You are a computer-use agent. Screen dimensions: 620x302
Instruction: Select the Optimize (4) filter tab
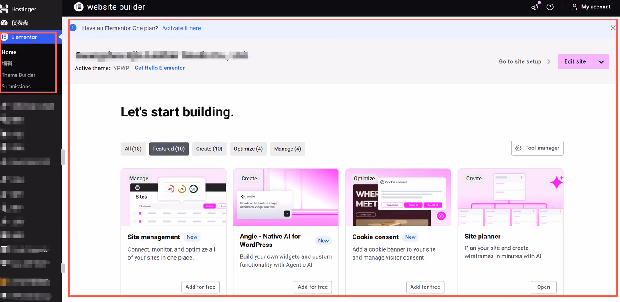coord(248,149)
